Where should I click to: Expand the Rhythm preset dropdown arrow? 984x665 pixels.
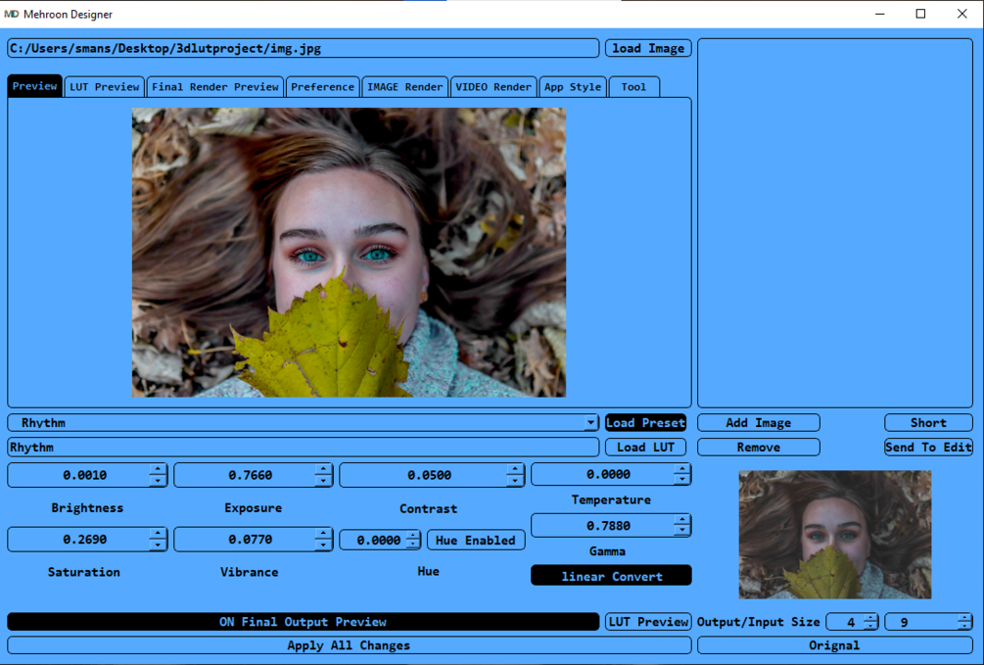(x=590, y=423)
